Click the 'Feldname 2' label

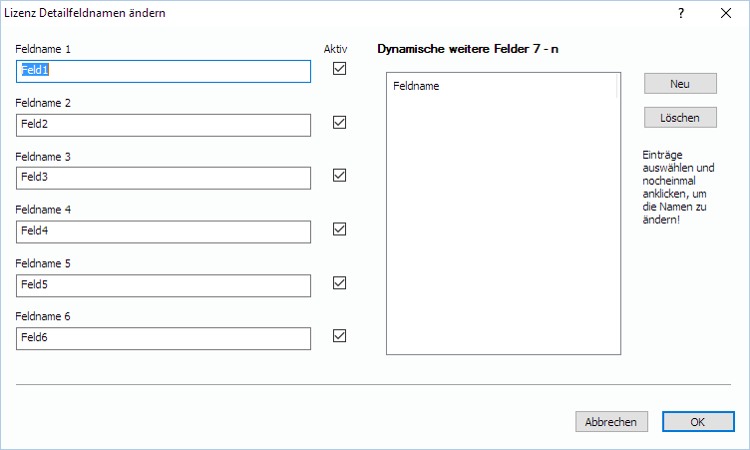pos(43,103)
